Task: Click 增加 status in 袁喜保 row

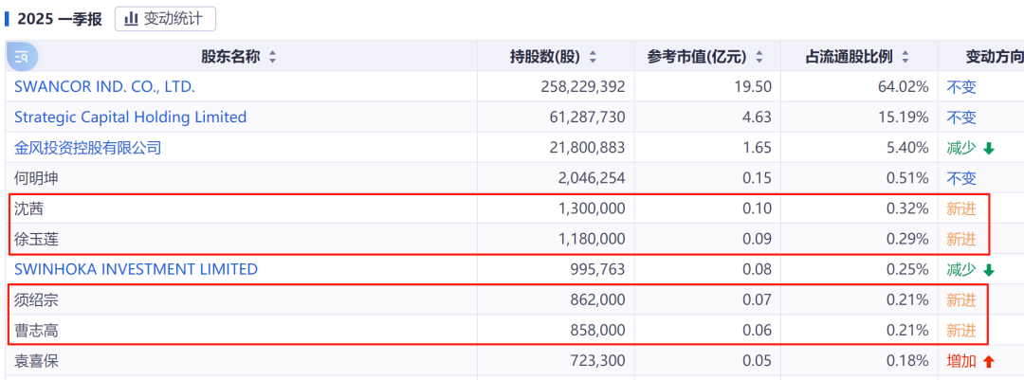Action: [961, 360]
